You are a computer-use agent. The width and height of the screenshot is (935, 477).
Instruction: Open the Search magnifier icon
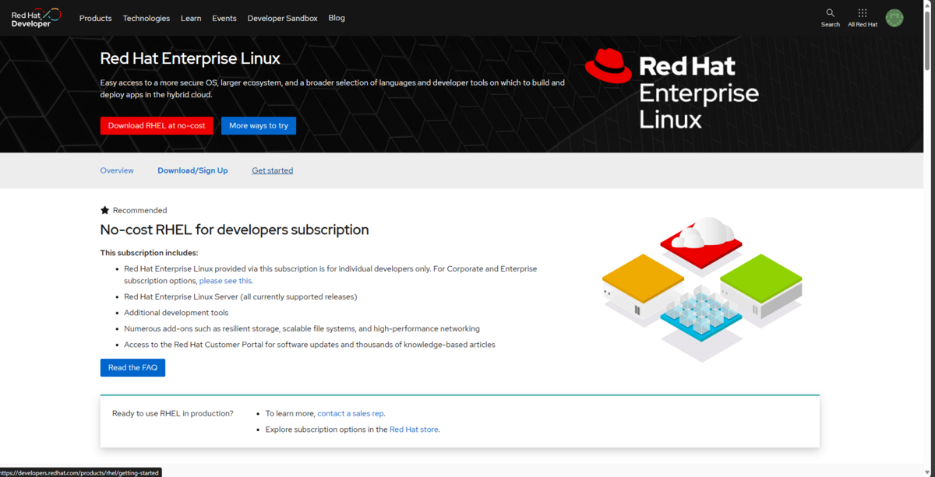(830, 13)
